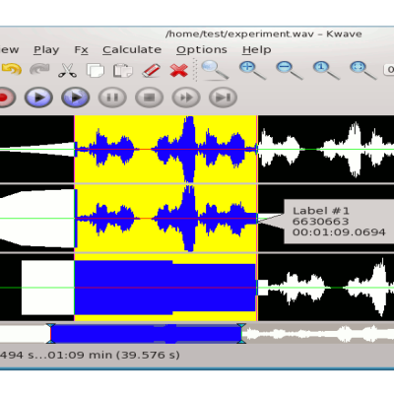This screenshot has width=394, height=394.
Task: Pause playback with the pause button
Action: (x=112, y=98)
